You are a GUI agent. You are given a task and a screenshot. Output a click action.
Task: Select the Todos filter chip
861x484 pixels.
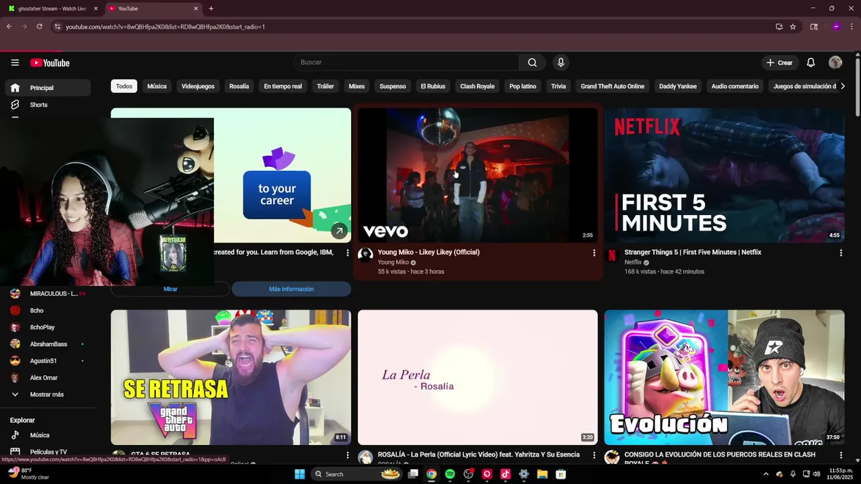coord(124,86)
